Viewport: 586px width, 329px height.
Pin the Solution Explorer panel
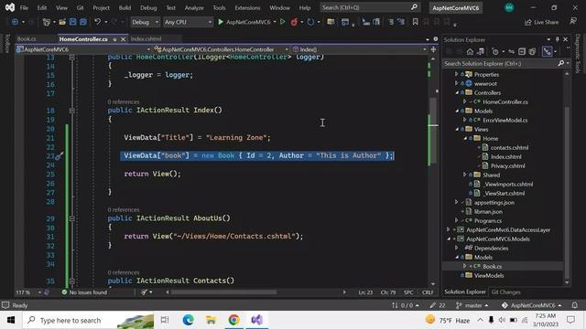557,39
